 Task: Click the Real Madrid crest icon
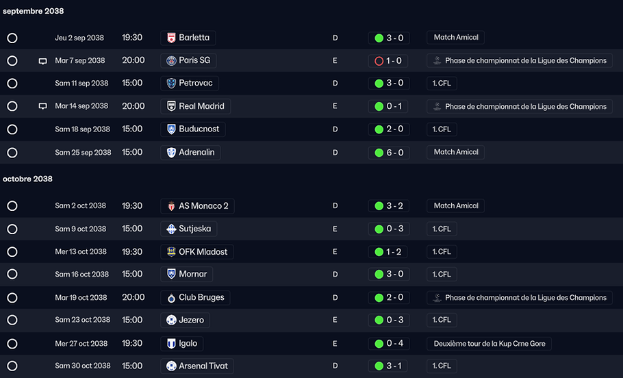171,106
